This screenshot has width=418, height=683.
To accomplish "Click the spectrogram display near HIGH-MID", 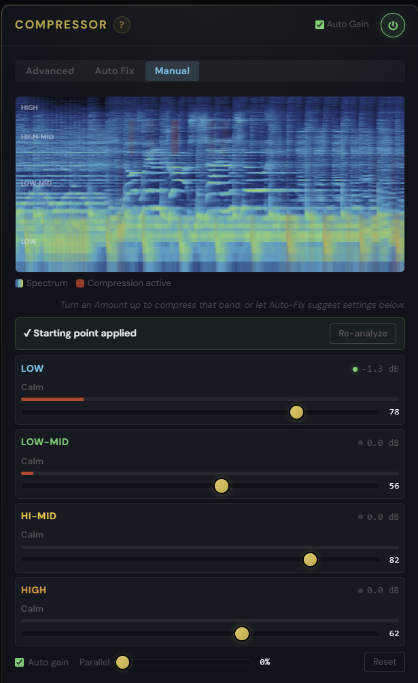I will [x=210, y=137].
